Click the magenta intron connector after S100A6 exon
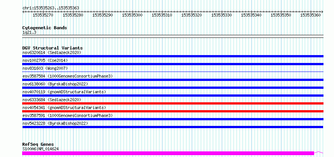Viewport: 334px width, 157px height. point(319,153)
